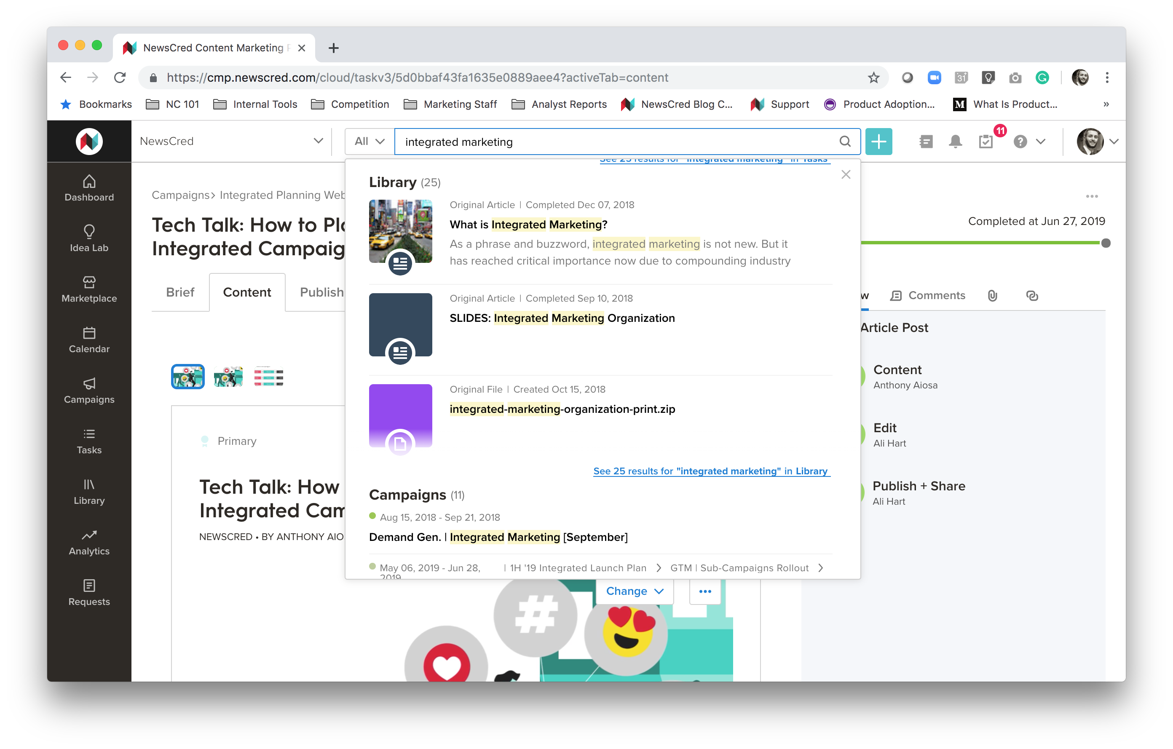Image resolution: width=1173 pixels, height=749 pixels.
Task: Open Demand Gen. Integrated Marketing campaign
Action: (498, 537)
